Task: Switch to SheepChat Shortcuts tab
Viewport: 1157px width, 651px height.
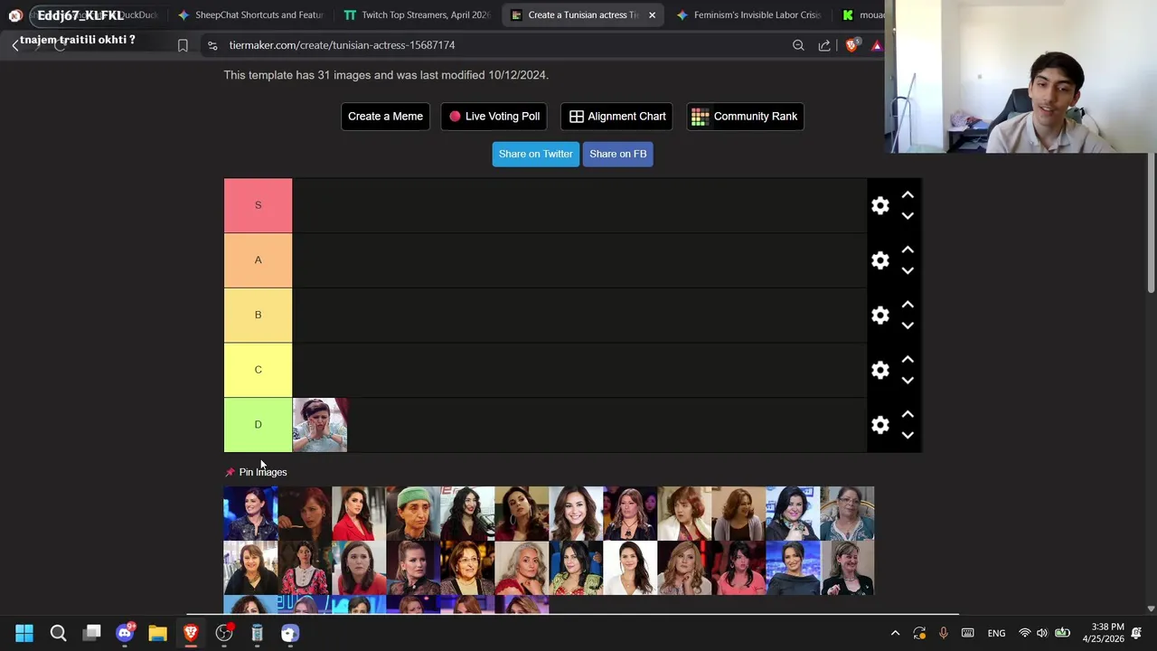Action: 250,15
